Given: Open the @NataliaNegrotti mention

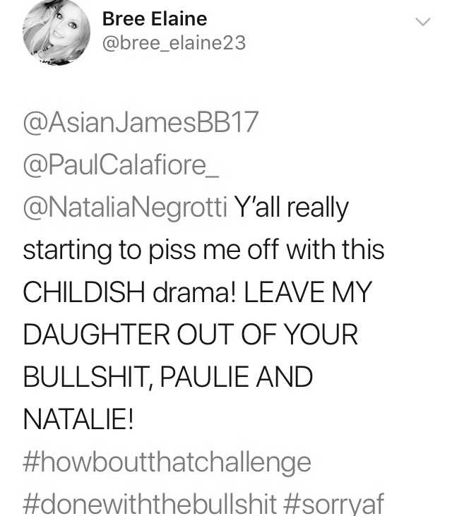Looking at the screenshot, I should 125,208.
